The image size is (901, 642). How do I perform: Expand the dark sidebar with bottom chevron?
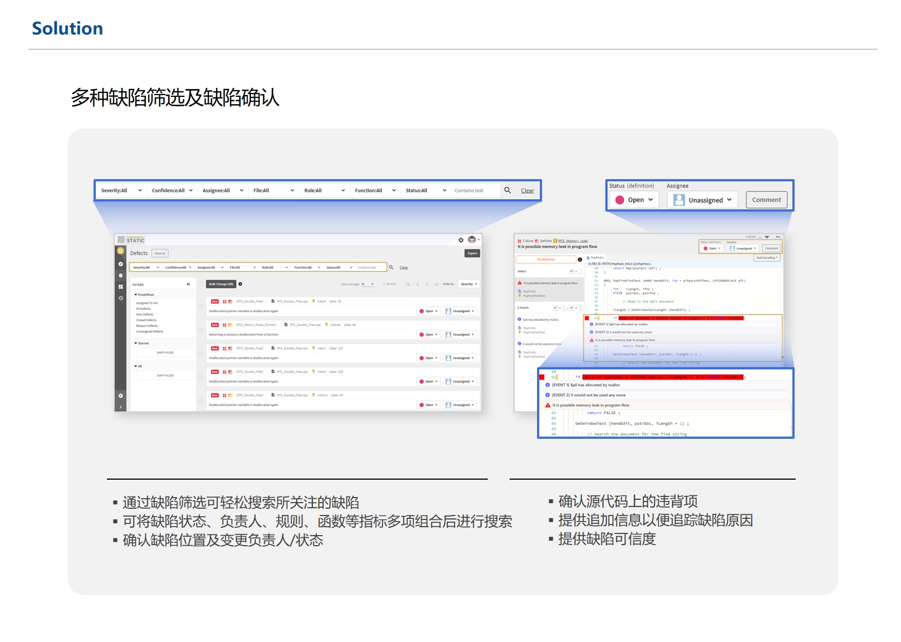(x=120, y=407)
